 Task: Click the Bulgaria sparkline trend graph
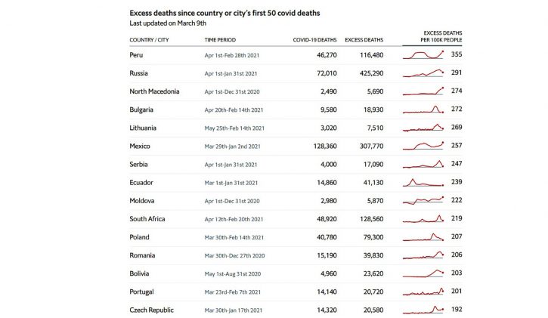coord(423,110)
